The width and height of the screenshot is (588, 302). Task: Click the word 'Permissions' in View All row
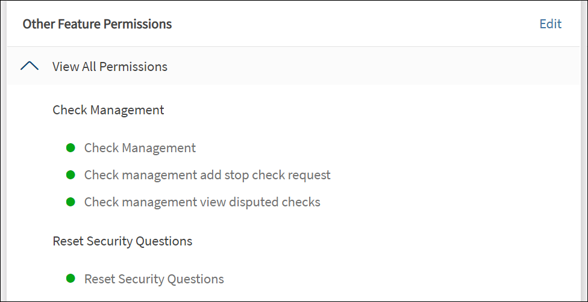click(133, 67)
